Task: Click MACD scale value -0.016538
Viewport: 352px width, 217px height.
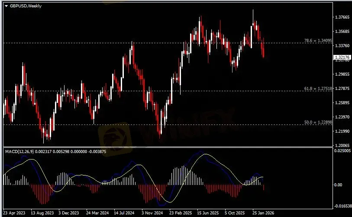Action: tap(343, 206)
